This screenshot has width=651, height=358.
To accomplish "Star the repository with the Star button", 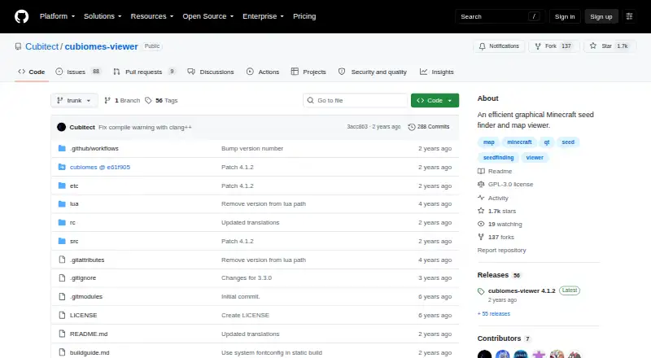I will pyautogui.click(x=609, y=46).
